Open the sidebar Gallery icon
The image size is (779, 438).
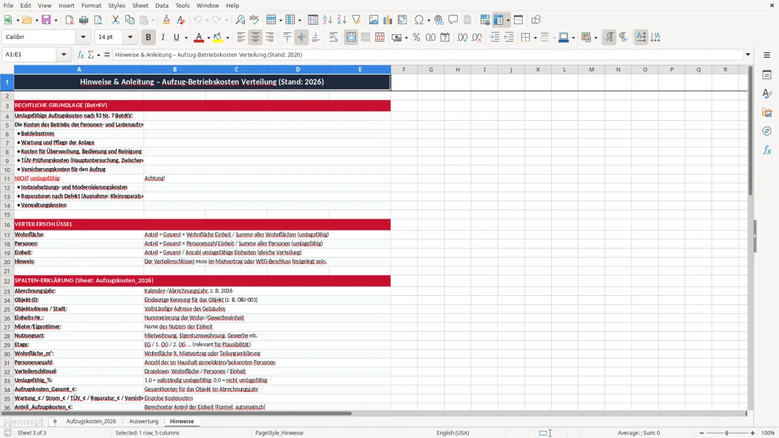767,112
